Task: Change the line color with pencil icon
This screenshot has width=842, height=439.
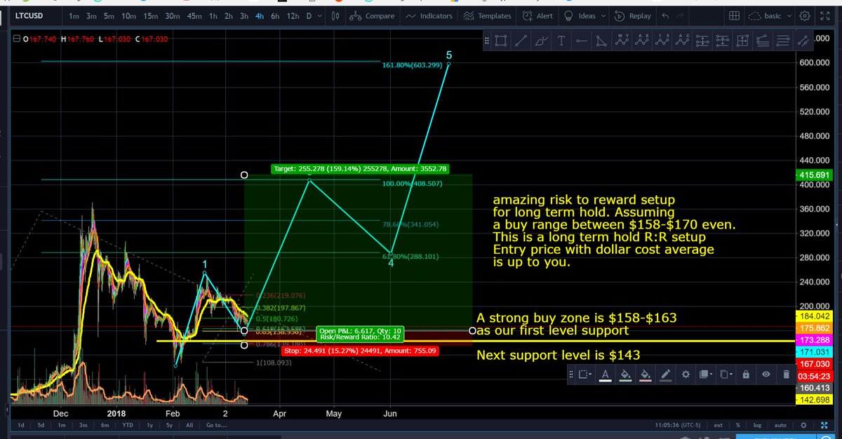Action: pyautogui.click(x=665, y=374)
